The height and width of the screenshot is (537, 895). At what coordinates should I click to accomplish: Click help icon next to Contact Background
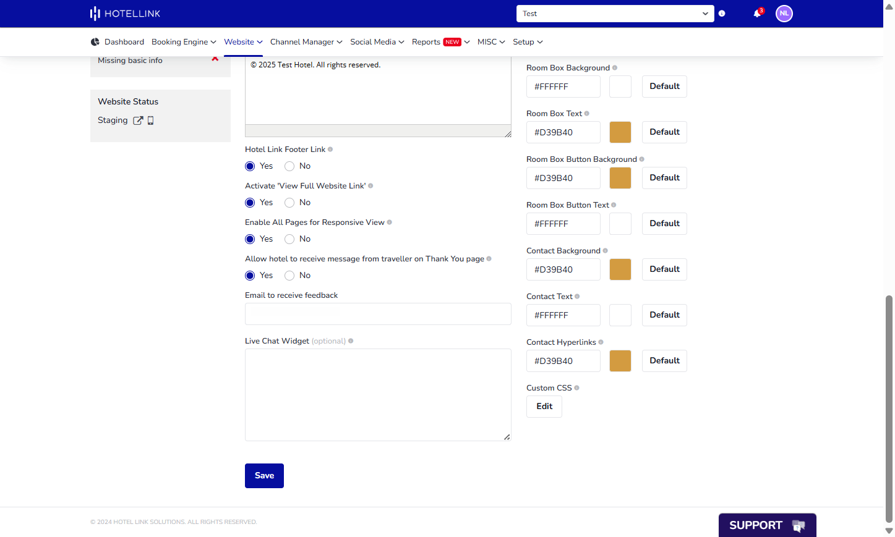click(606, 251)
